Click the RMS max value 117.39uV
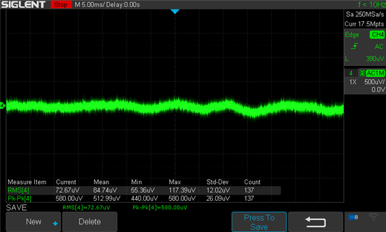This screenshot has width=386, height=232. pyautogui.click(x=182, y=190)
